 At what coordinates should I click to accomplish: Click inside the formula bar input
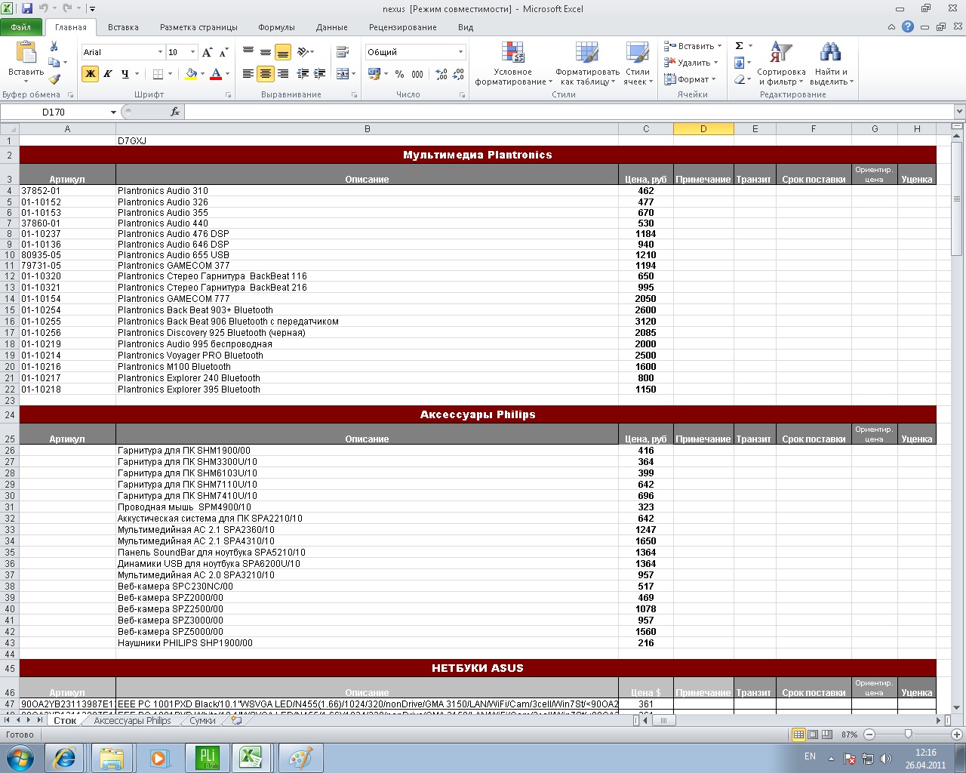[x=568, y=112]
